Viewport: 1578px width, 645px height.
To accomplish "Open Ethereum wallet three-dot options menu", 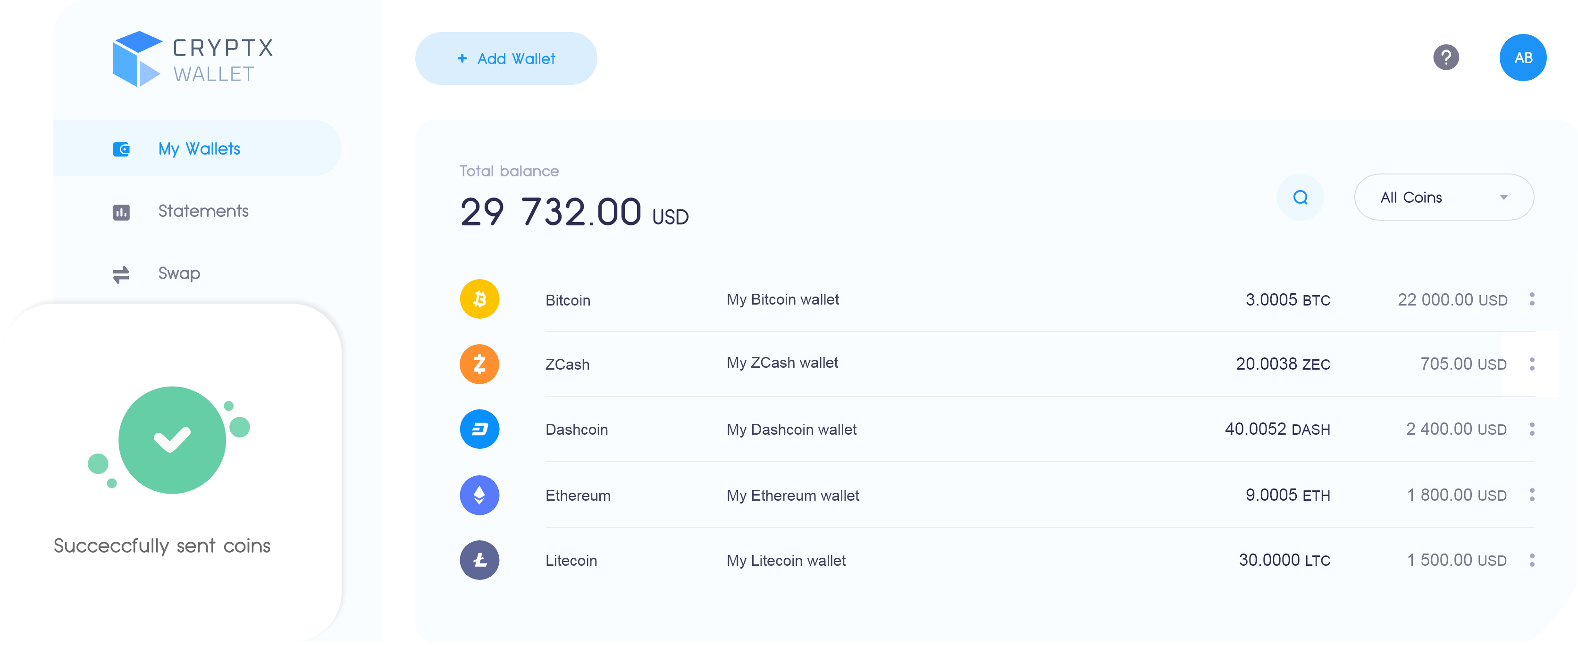I will (1532, 495).
